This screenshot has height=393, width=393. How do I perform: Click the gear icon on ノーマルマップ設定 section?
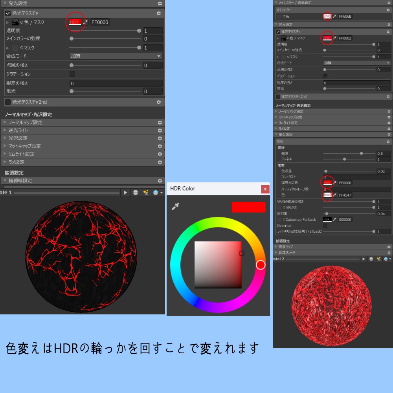pyautogui.click(x=159, y=122)
